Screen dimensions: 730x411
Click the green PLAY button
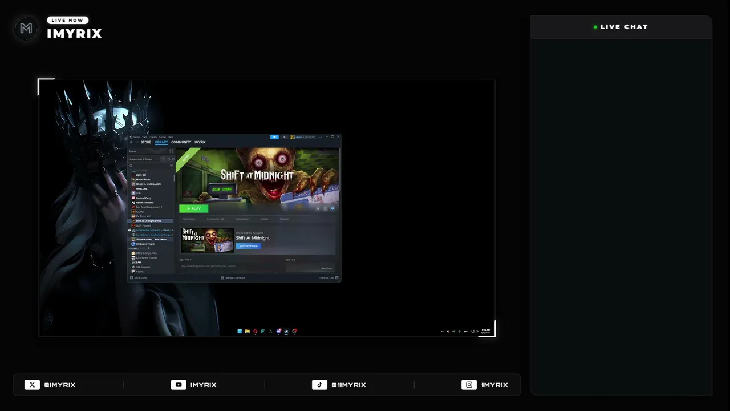point(194,208)
